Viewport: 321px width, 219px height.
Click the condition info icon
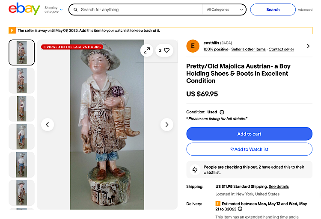(222, 112)
